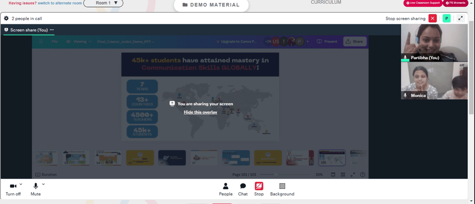Image resolution: width=475 pixels, height=204 pixels.
Task: Open microphone options chevron
Action: pyautogui.click(x=43, y=184)
